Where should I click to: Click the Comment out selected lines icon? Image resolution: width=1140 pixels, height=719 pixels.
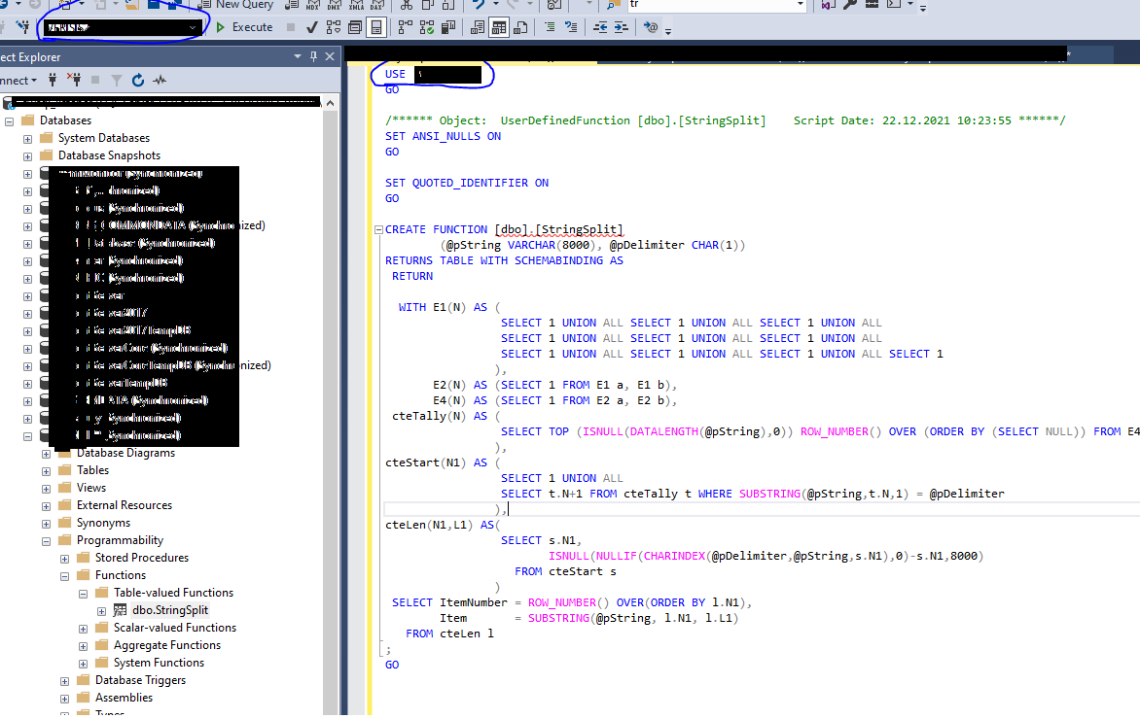(x=551, y=27)
